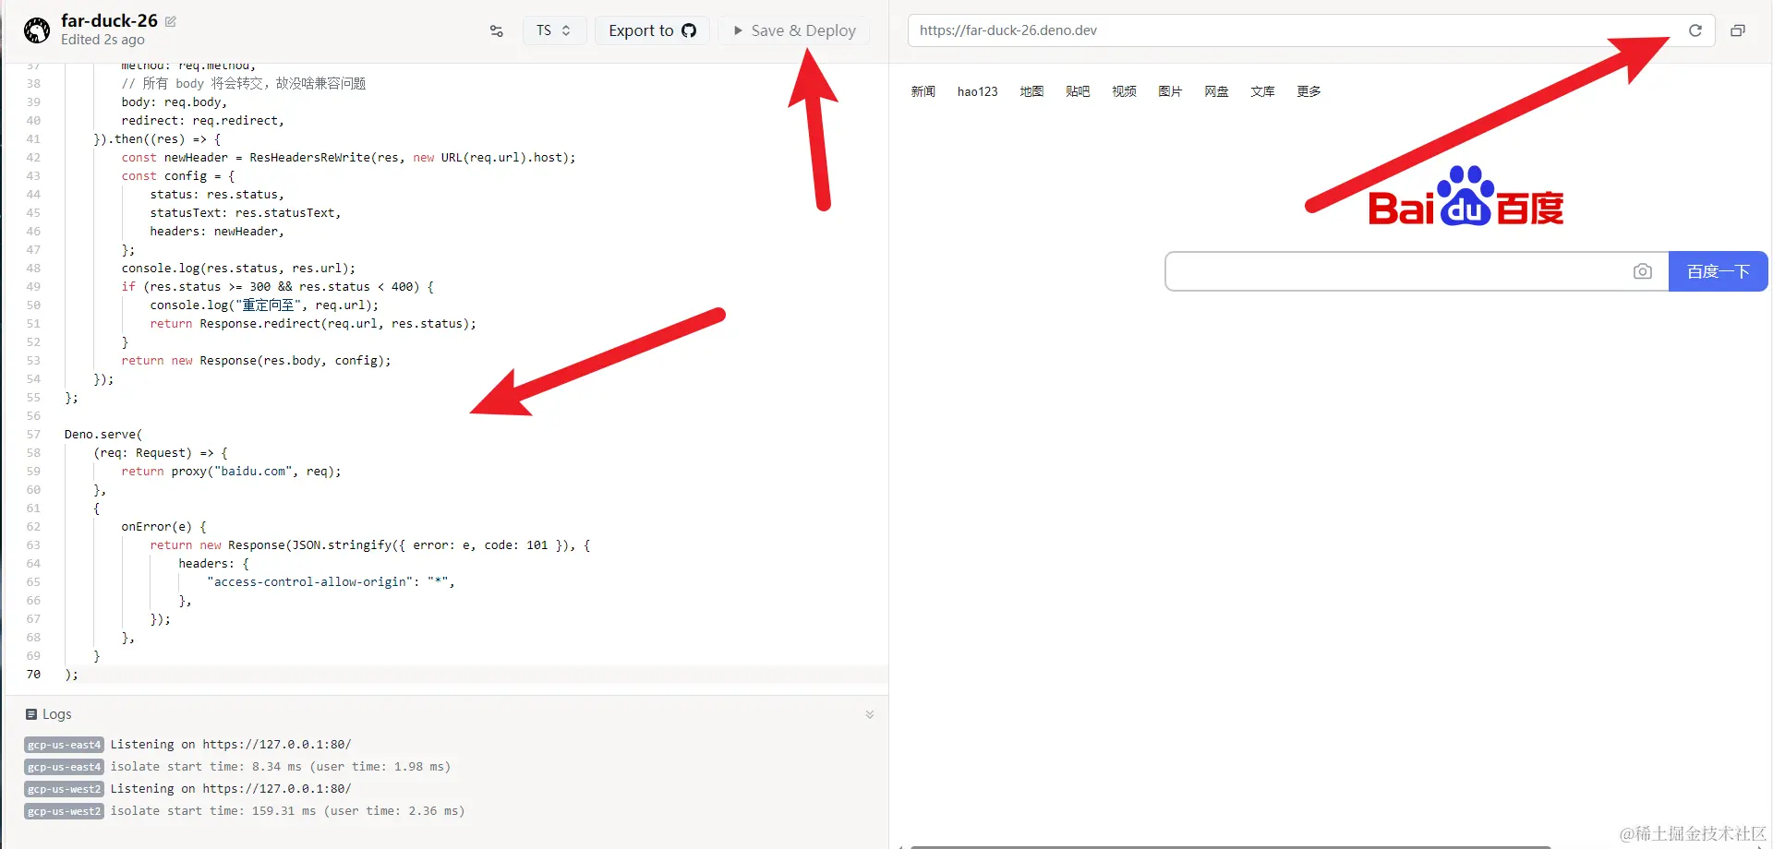
Task: Collapse the Logs panel with chevron
Action: (x=869, y=714)
